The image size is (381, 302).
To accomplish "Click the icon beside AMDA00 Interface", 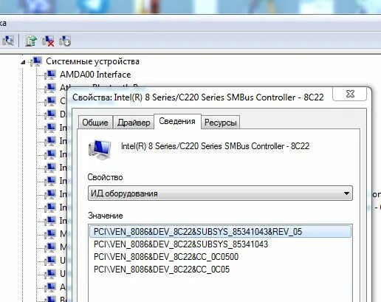I will coord(50,75).
